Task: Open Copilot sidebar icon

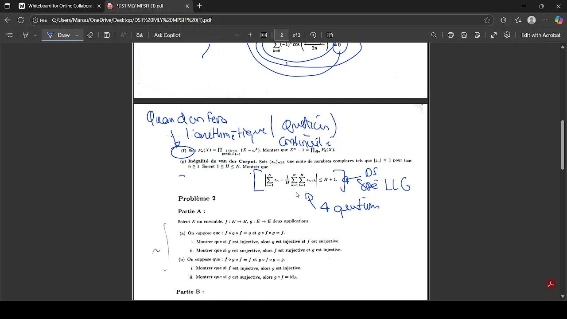Action: tap(559, 20)
